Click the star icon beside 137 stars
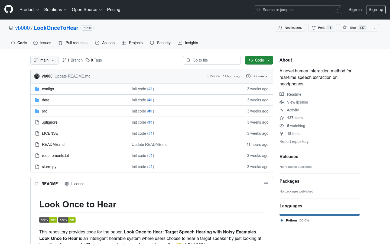 (x=282, y=118)
